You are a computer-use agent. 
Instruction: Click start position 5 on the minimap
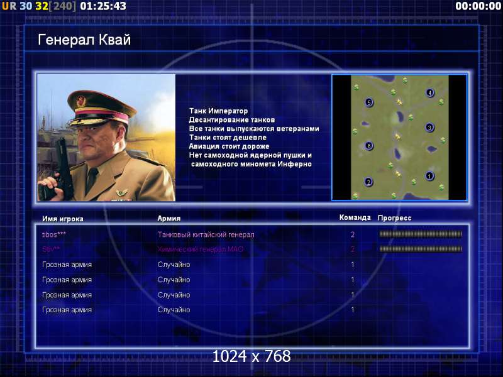tap(369, 102)
